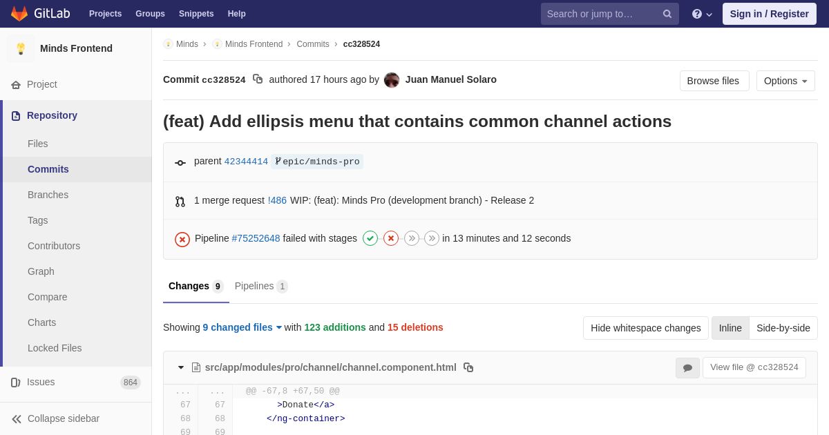Click Minds Frontend project title in sidebar
The image size is (829, 435).
click(x=76, y=48)
